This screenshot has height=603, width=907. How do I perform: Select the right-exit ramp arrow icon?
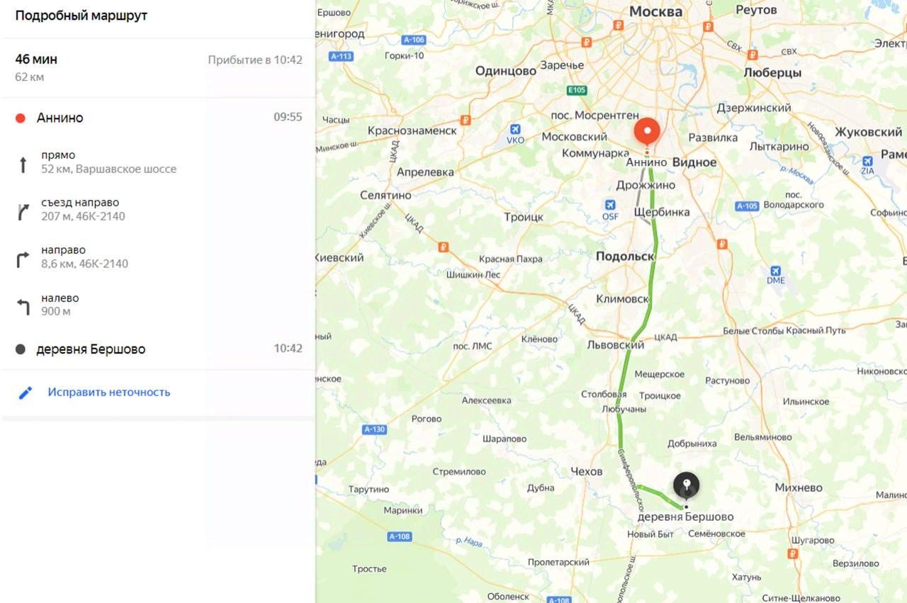pos(23,212)
